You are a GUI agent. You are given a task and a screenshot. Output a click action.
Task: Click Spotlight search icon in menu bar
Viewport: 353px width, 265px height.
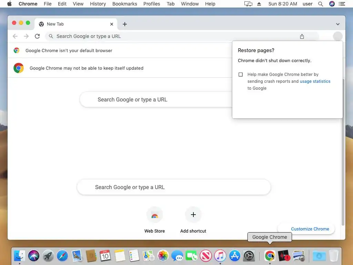click(x=321, y=4)
